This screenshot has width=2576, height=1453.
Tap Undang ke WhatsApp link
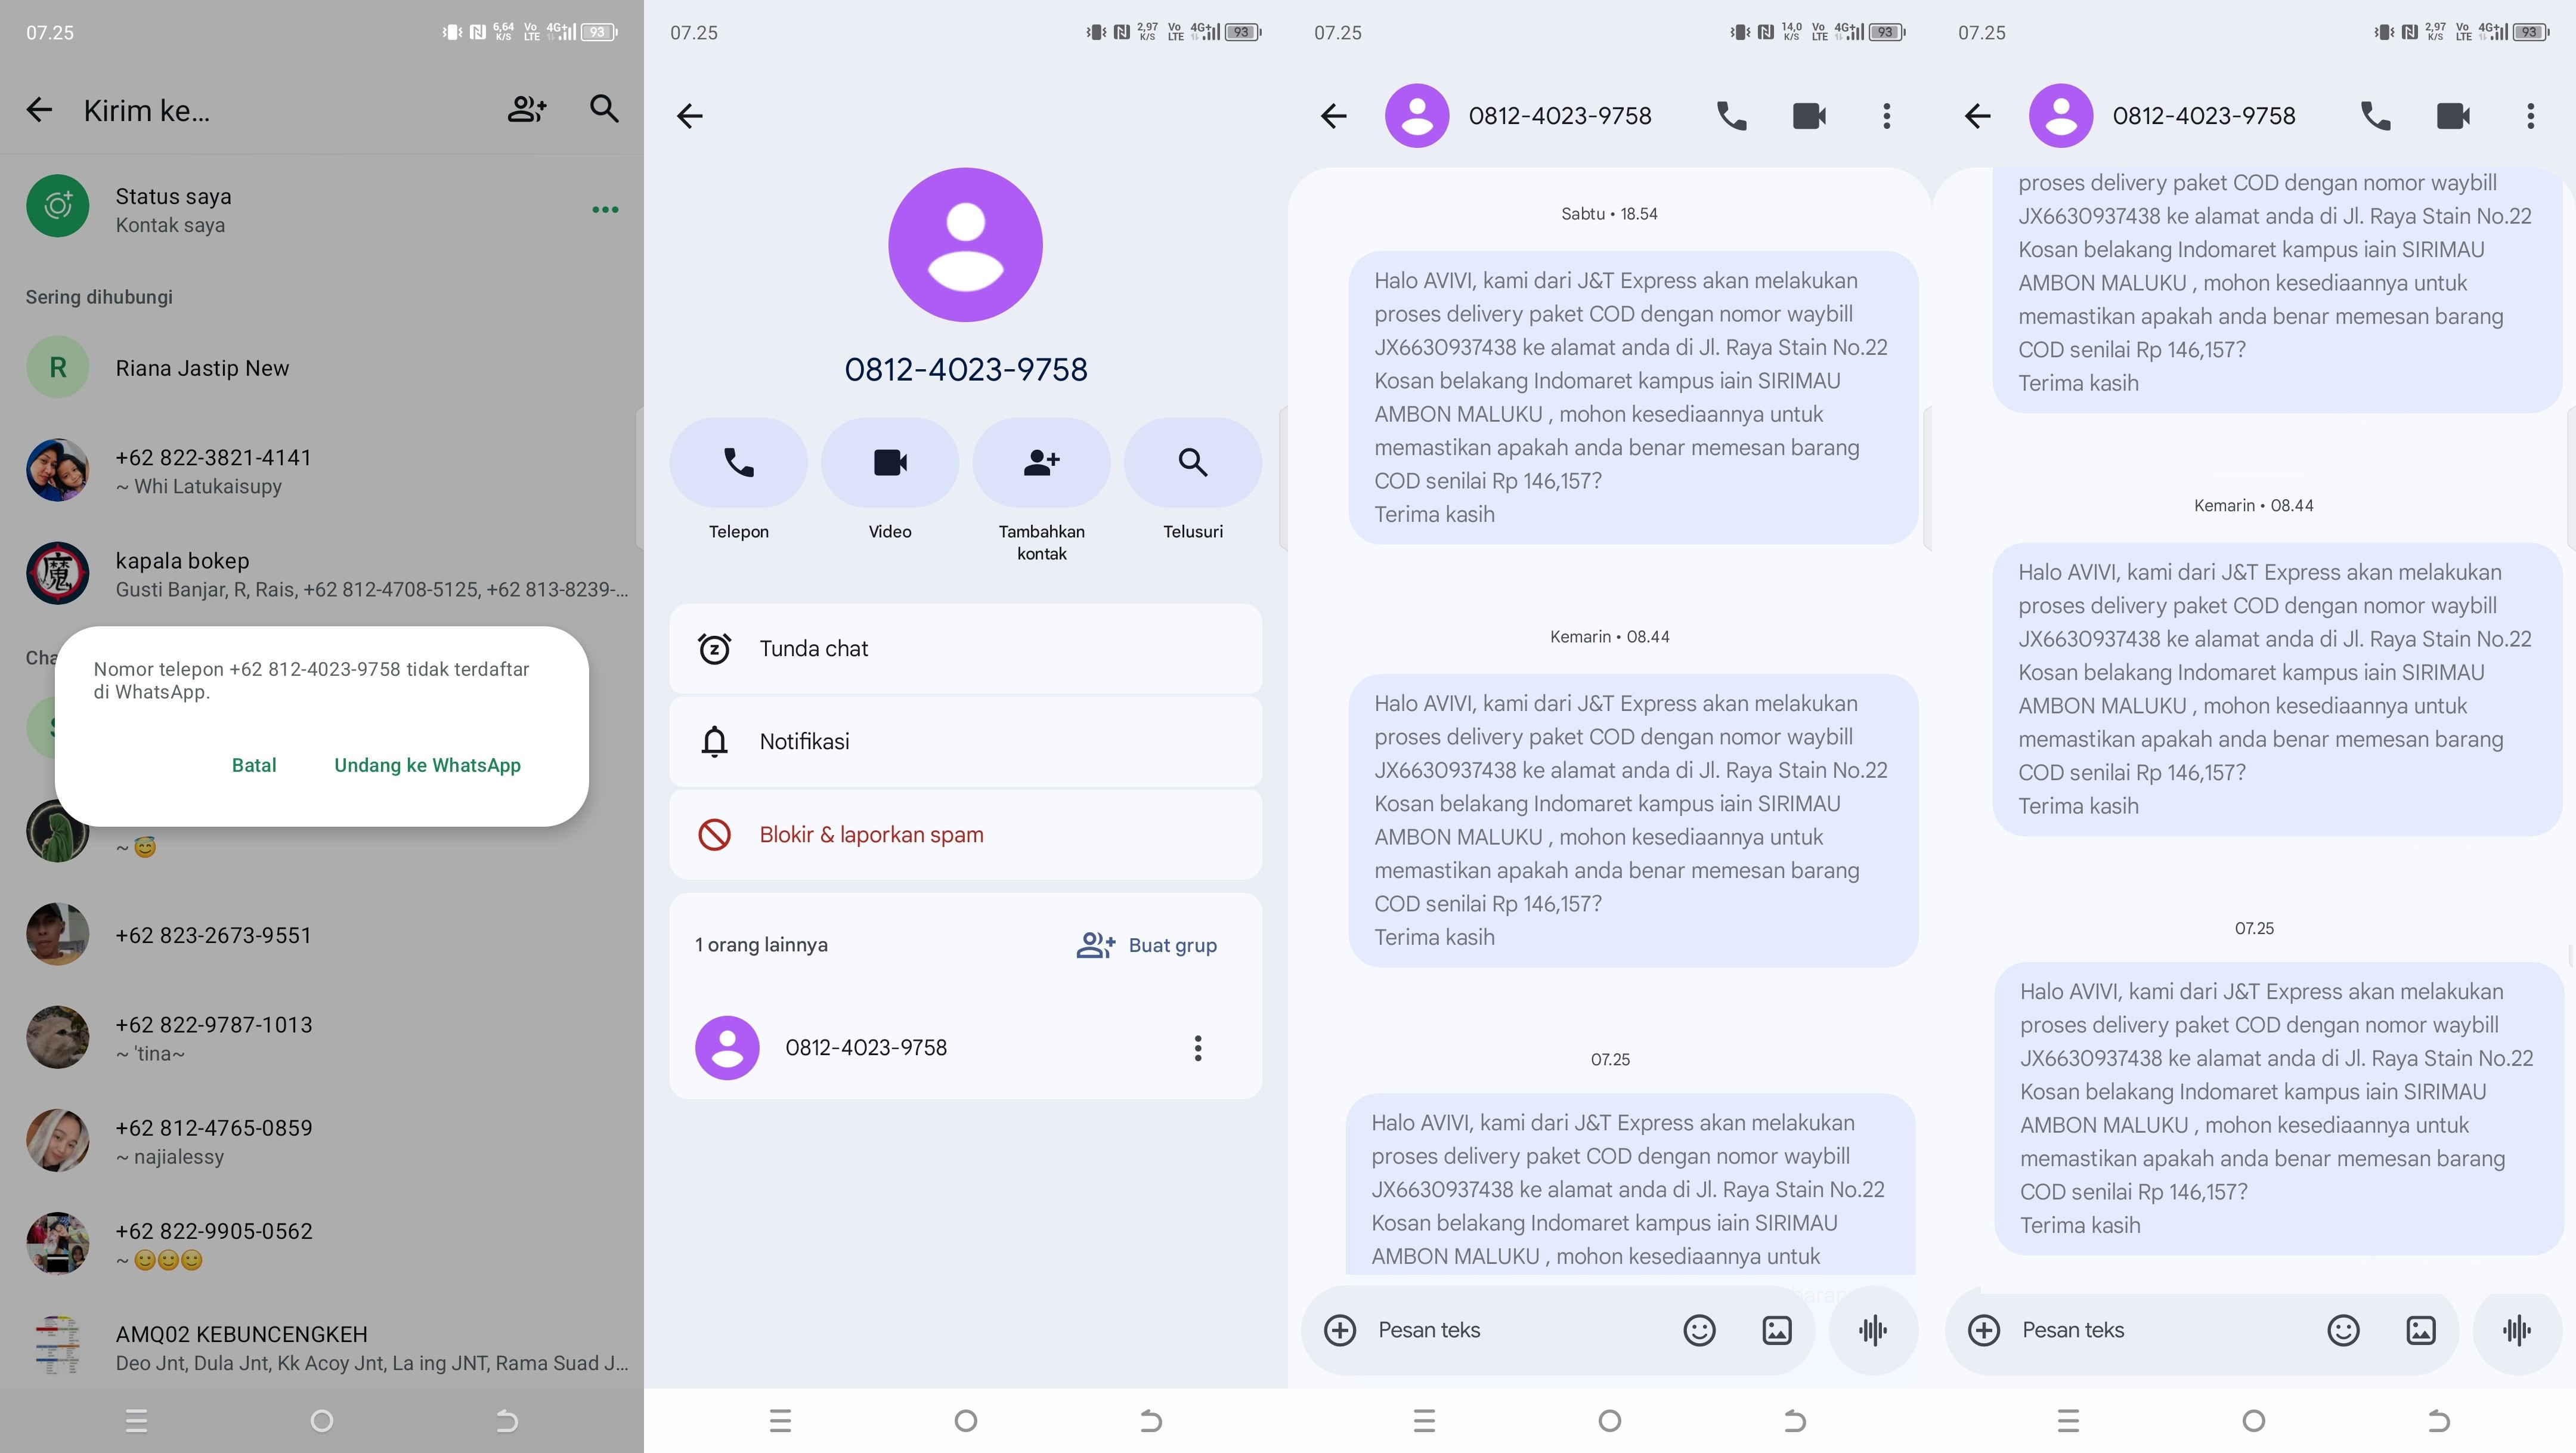427,765
